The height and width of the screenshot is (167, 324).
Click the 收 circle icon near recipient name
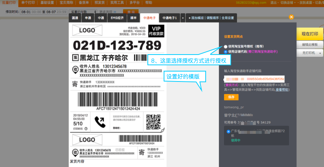point(75,69)
